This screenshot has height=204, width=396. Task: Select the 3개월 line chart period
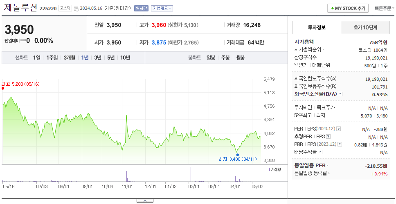coord(70,58)
